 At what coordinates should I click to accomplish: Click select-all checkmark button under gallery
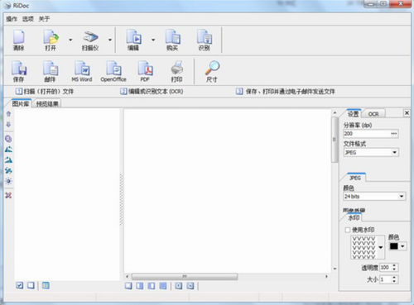(19, 285)
